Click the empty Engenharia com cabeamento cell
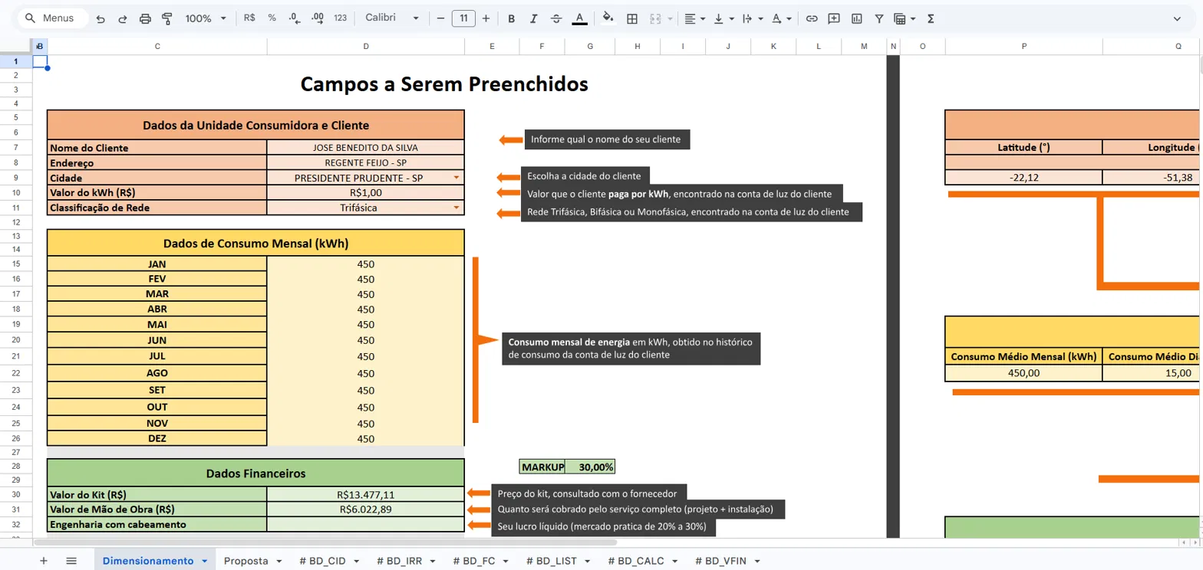This screenshot has width=1203, height=570. 366,525
